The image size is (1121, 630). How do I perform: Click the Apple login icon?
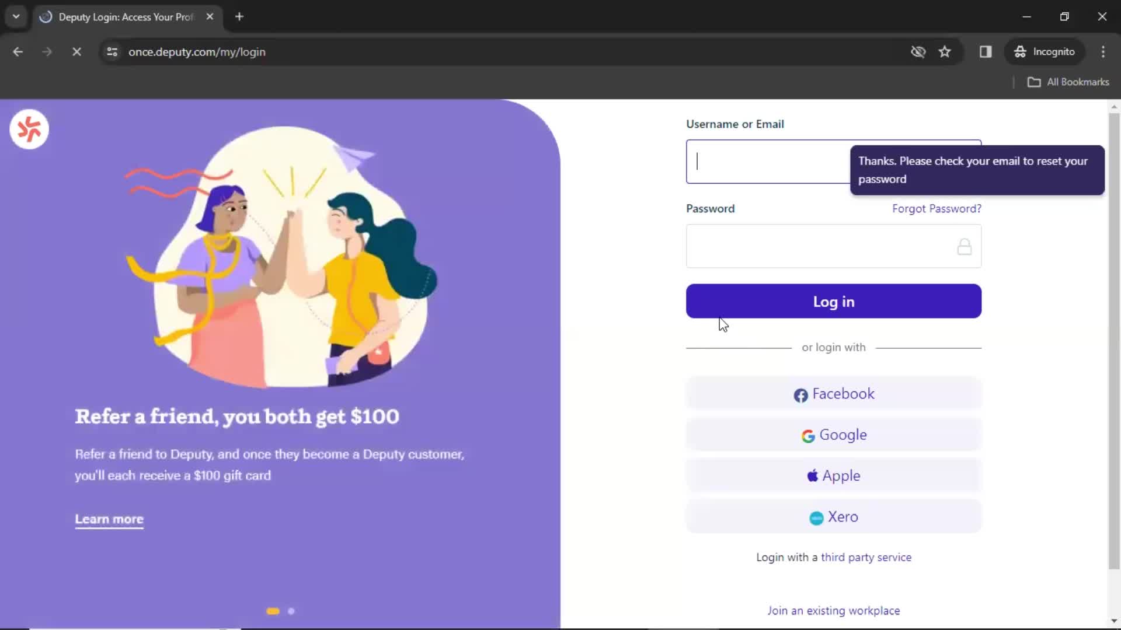813,476
